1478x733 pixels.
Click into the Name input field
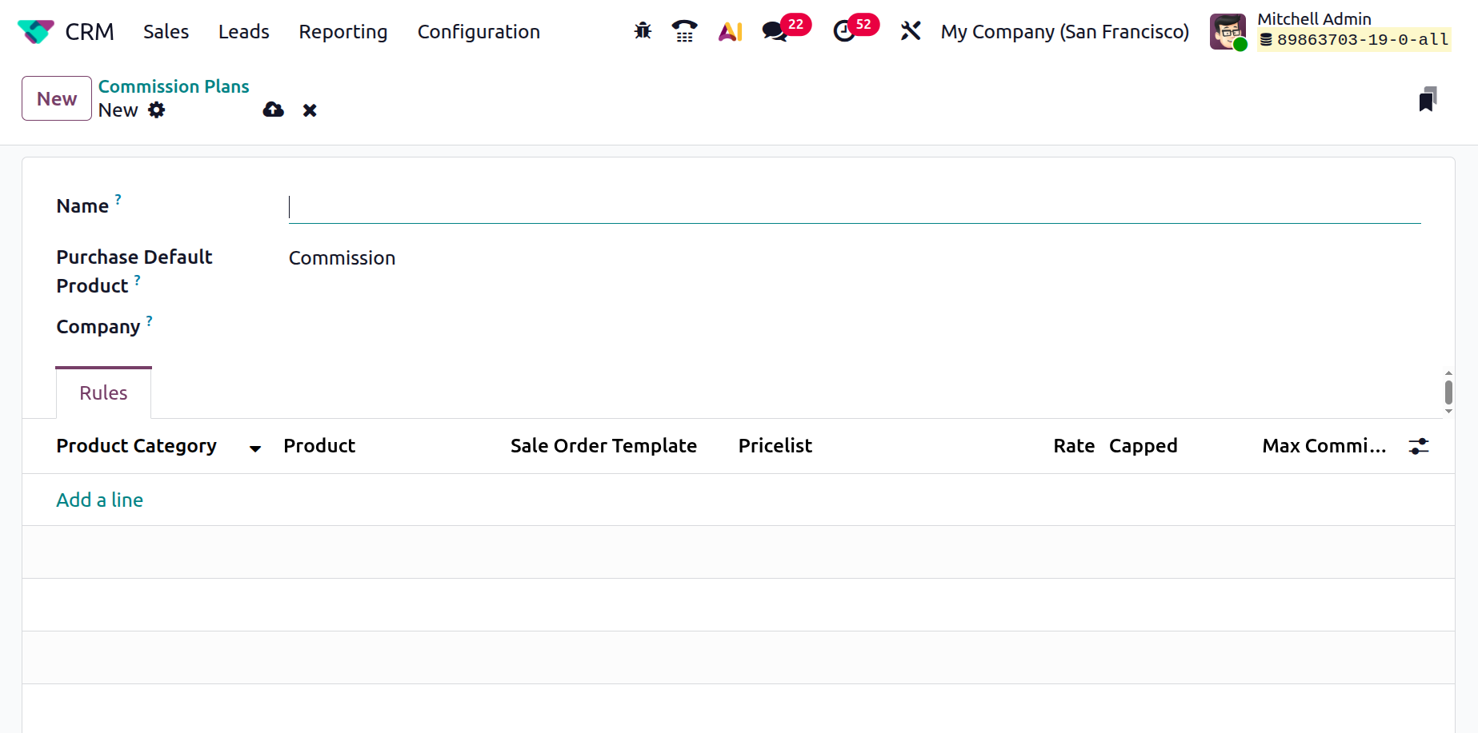pos(854,208)
